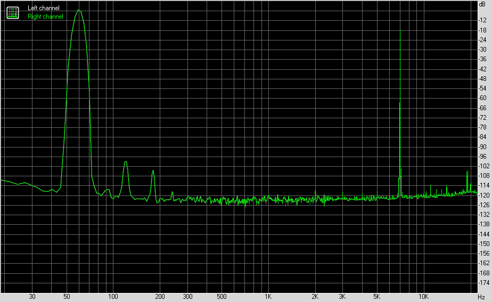Click the '500' frequency axis label
Image resolution: width=492 pixels, height=302 pixels.
(x=222, y=297)
